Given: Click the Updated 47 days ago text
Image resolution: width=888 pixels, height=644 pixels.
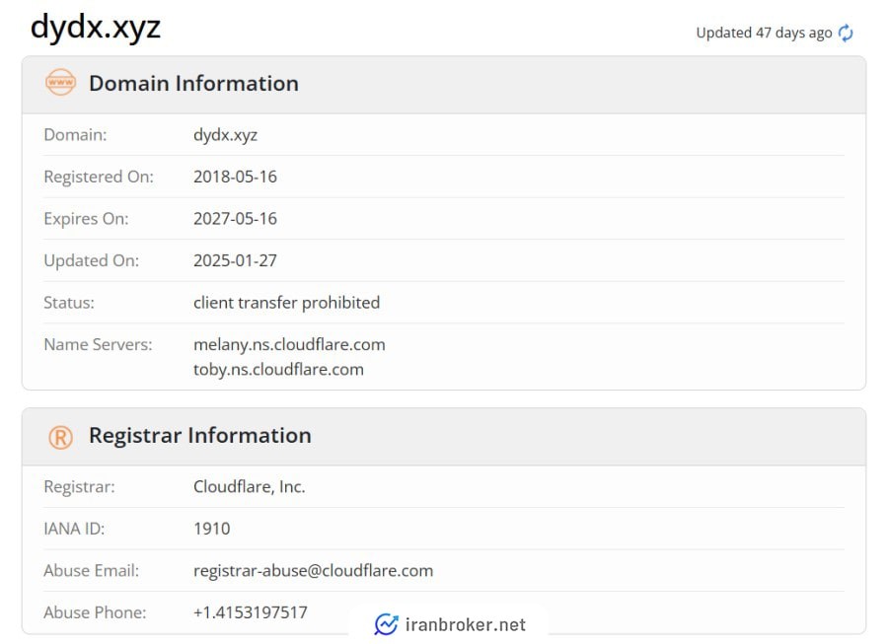Looking at the screenshot, I should tap(764, 33).
